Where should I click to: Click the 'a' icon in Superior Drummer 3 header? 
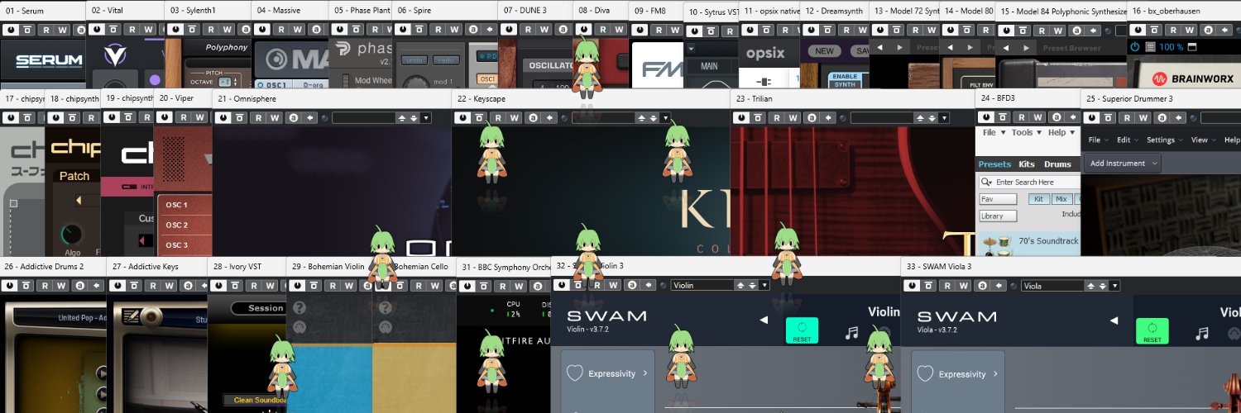(1162, 117)
